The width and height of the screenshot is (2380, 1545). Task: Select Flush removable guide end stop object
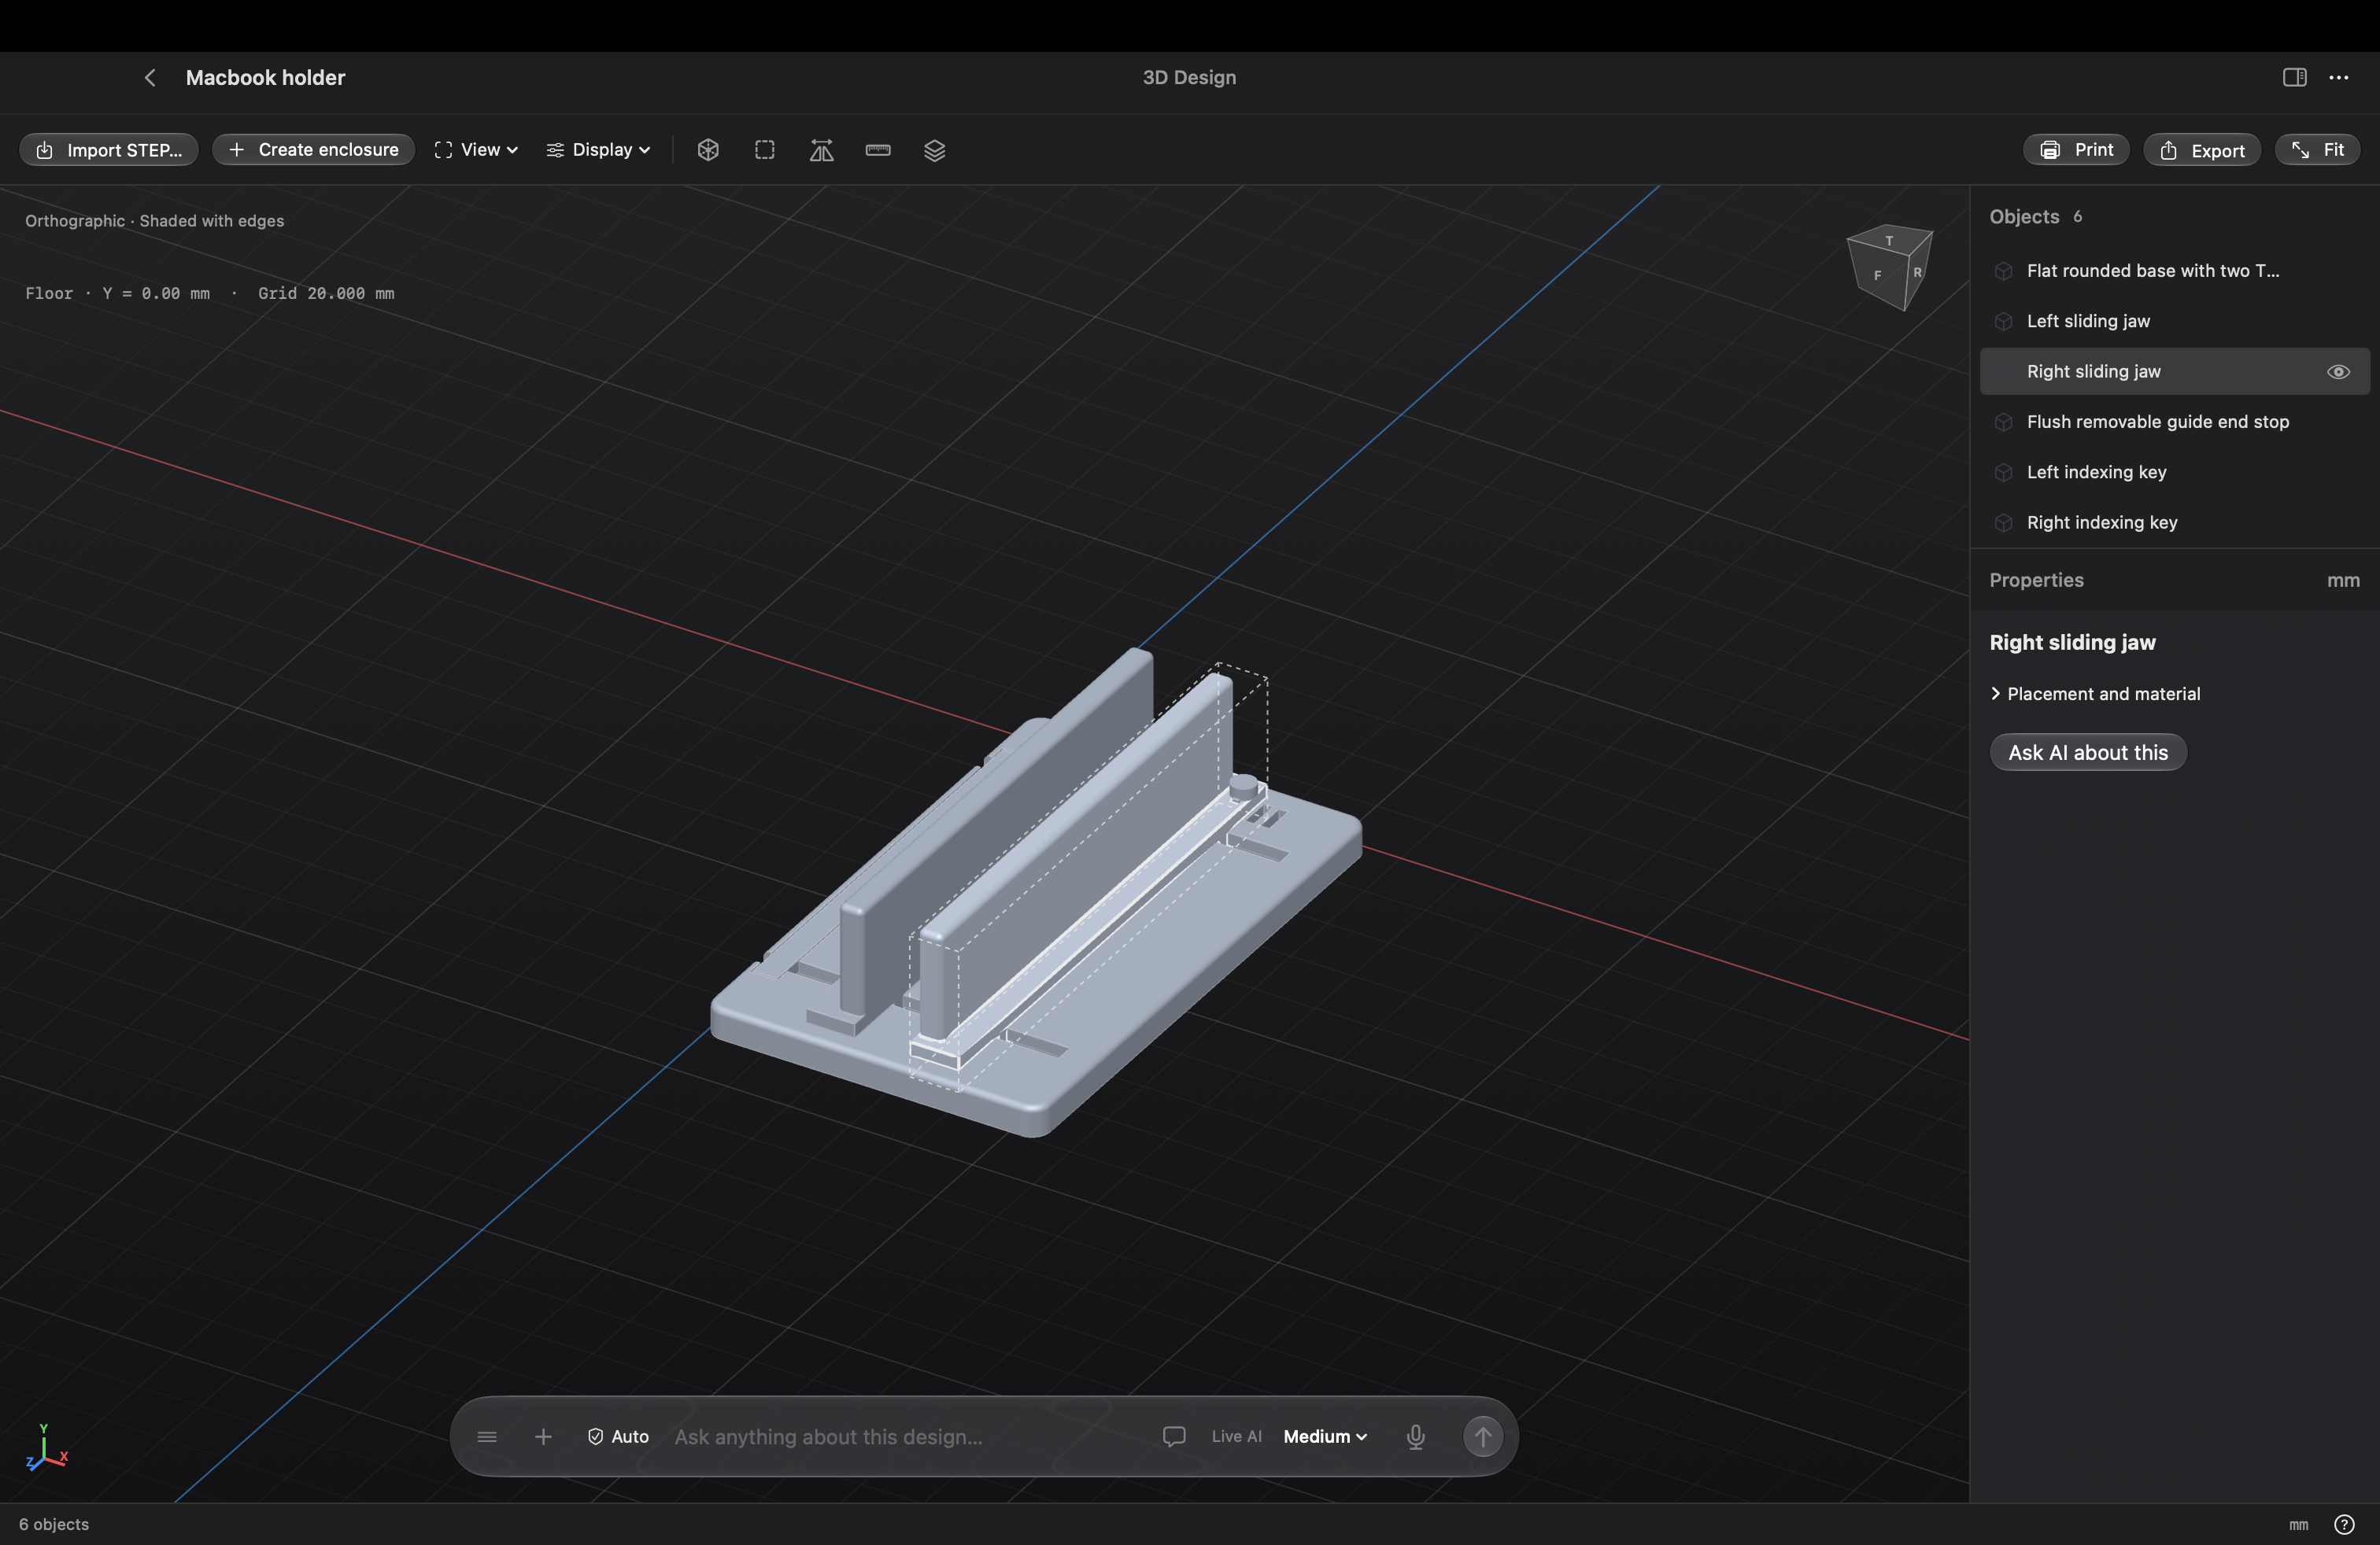coord(2174,422)
